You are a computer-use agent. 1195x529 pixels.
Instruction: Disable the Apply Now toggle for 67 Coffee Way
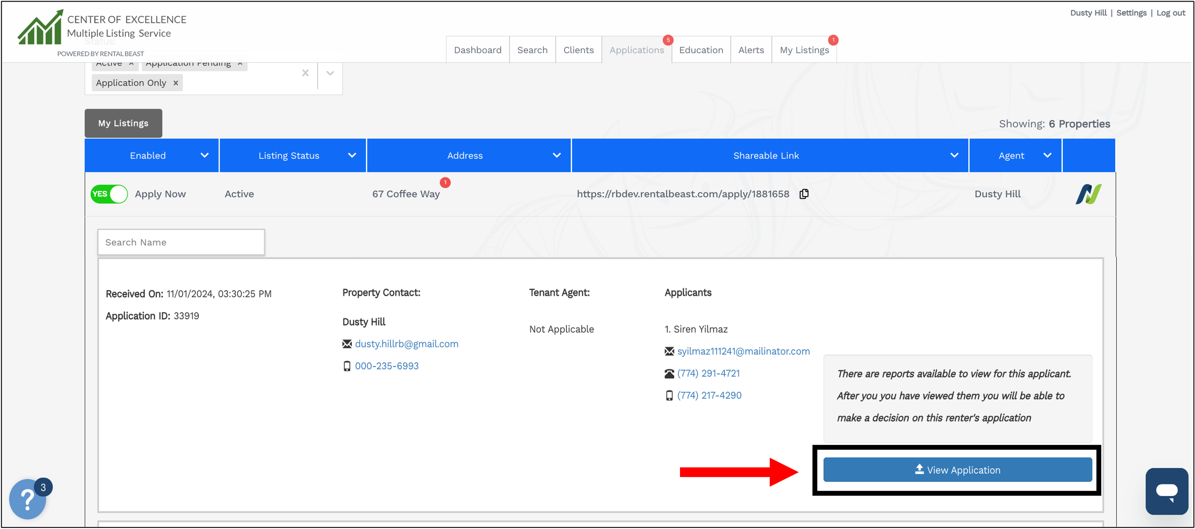pyautogui.click(x=109, y=194)
